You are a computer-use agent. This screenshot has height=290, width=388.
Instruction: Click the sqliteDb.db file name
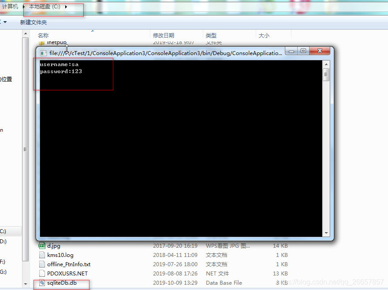(62, 283)
